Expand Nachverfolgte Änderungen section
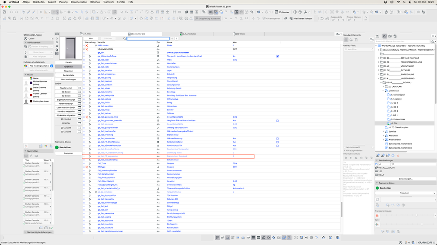 coord(25,232)
